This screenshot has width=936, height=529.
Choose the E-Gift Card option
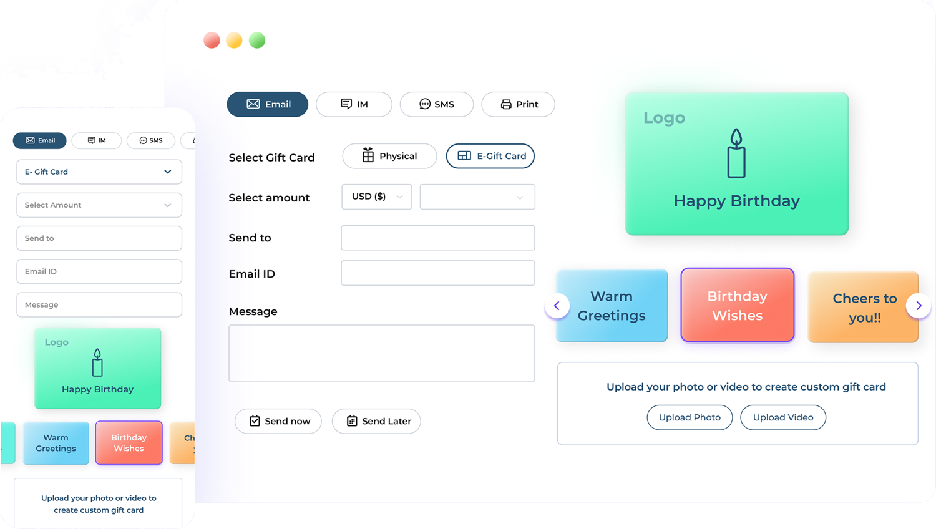[x=490, y=156]
